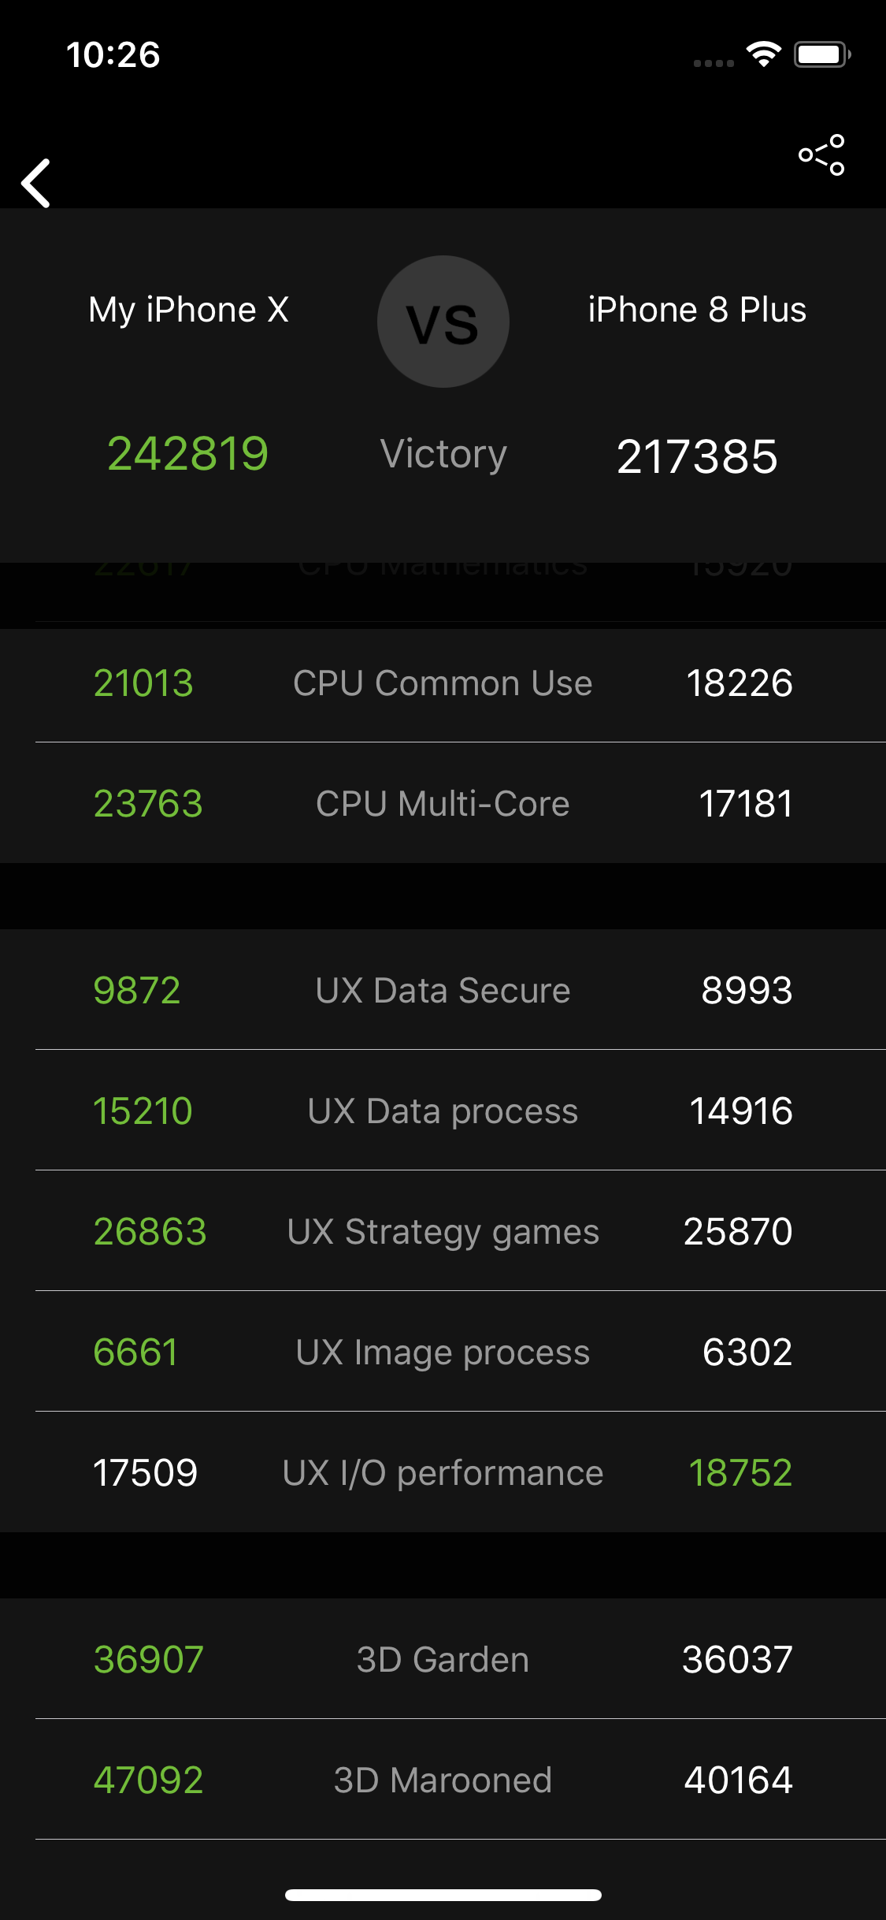This screenshot has width=886, height=1920.
Task: Tap the Victory result text
Action: 443,455
